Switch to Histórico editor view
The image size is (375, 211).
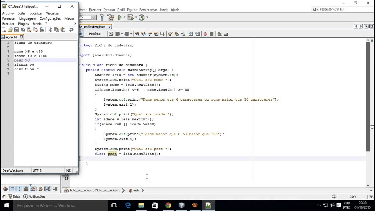[x=95, y=34]
